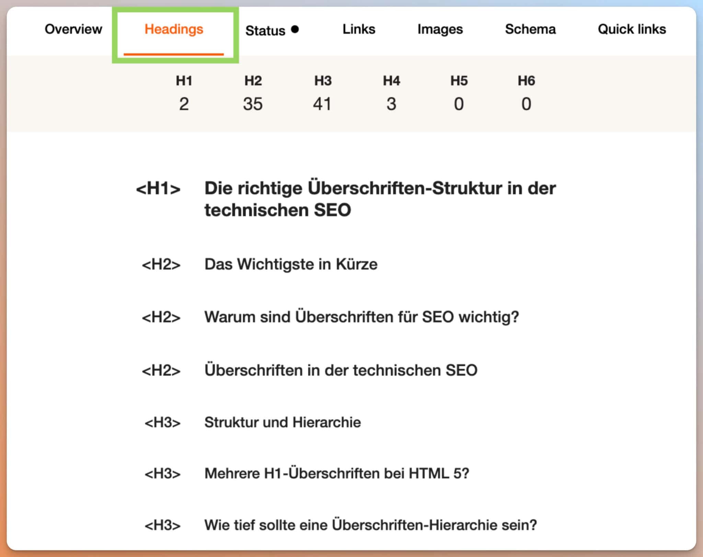The height and width of the screenshot is (557, 703).
Task: Open the Links tab
Action: 358,29
